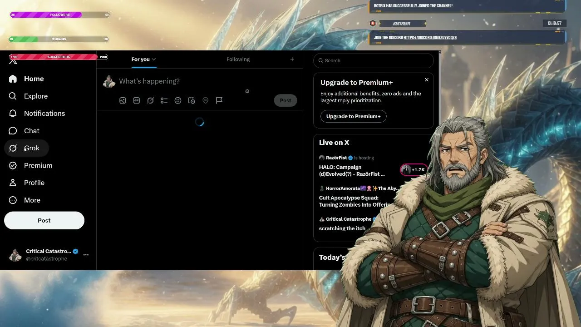Screen dimensions: 581x327
Task: Insert a GIF using the GIF icon
Action: [137, 100]
